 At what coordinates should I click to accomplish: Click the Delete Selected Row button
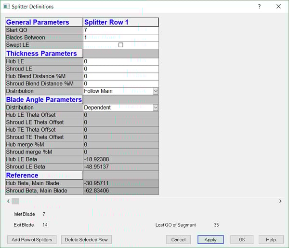point(86,240)
